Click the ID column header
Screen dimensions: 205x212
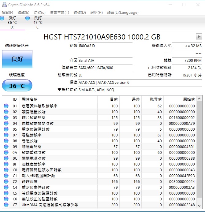click(x=15, y=99)
